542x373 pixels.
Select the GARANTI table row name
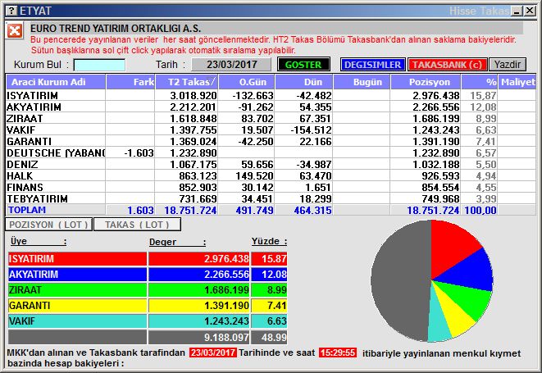[29, 141]
